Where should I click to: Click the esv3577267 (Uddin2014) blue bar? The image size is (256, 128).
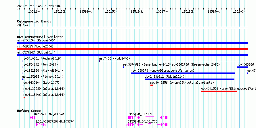coord(132,55)
